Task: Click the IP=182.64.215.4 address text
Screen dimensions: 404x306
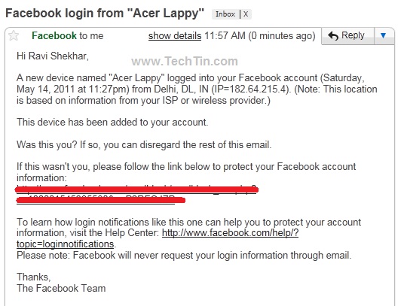Action: (249, 89)
